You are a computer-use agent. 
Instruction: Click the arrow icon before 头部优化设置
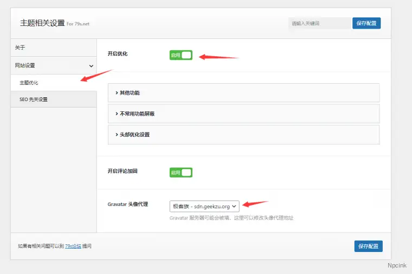click(117, 134)
